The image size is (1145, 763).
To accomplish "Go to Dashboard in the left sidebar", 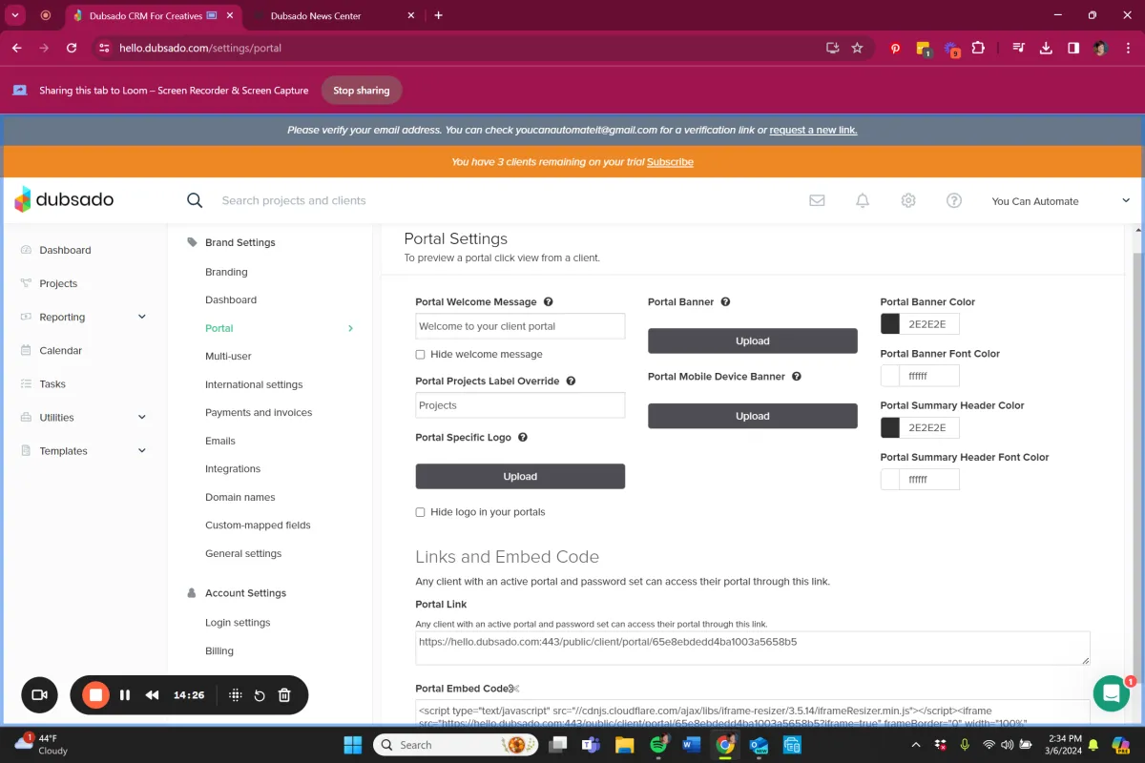I will (x=65, y=250).
